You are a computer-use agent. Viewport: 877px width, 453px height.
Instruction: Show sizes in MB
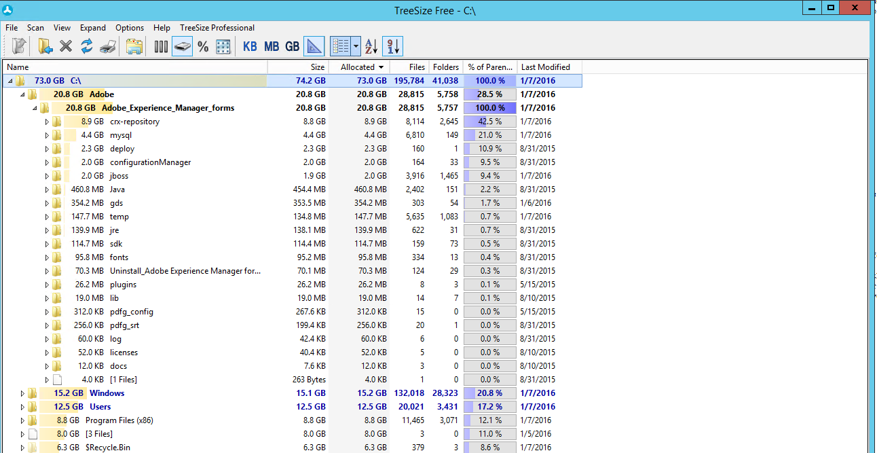272,46
